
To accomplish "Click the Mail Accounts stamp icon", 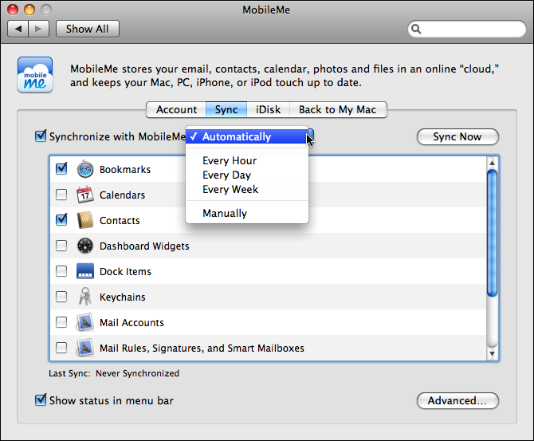I will coord(85,322).
